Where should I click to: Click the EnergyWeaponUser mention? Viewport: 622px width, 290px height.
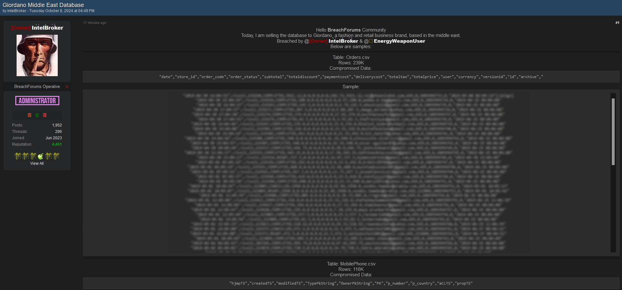coord(399,41)
